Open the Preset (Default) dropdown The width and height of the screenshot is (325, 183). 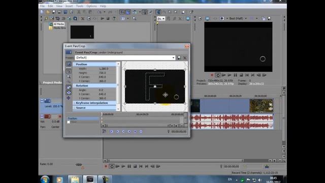[x=173, y=57]
